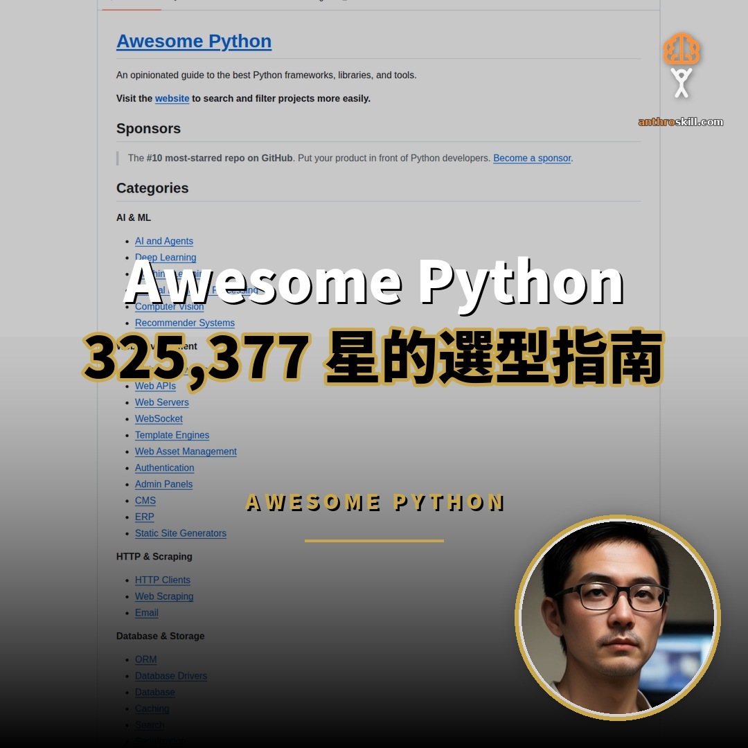
Task: Jump to the 'Web Servers' section
Action: pyautogui.click(x=161, y=402)
